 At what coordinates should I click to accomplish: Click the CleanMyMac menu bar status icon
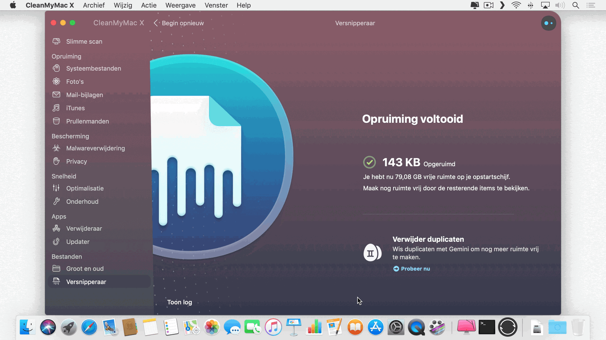(x=475, y=5)
